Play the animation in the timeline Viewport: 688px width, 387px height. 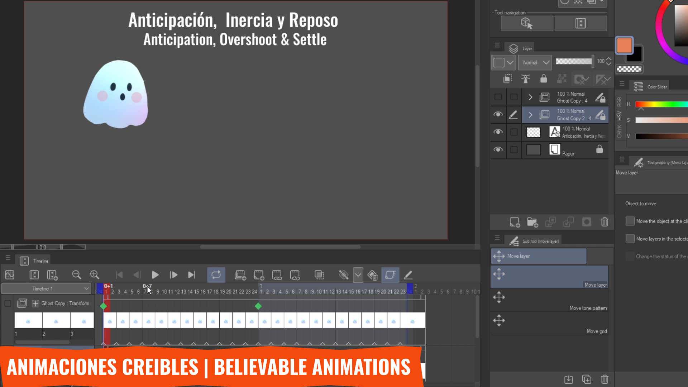click(x=155, y=275)
